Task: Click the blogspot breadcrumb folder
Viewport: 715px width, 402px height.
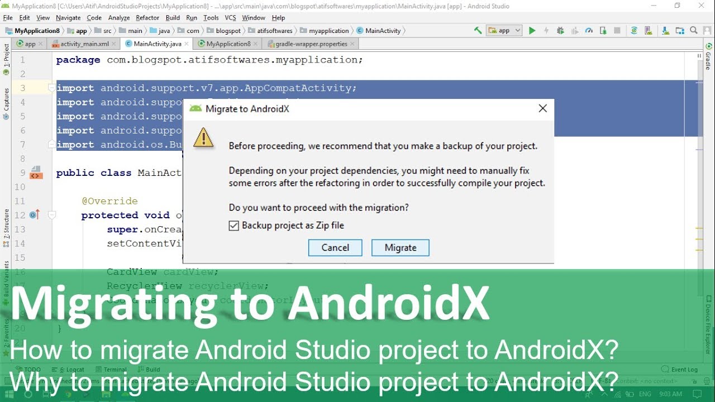Action: [223, 31]
